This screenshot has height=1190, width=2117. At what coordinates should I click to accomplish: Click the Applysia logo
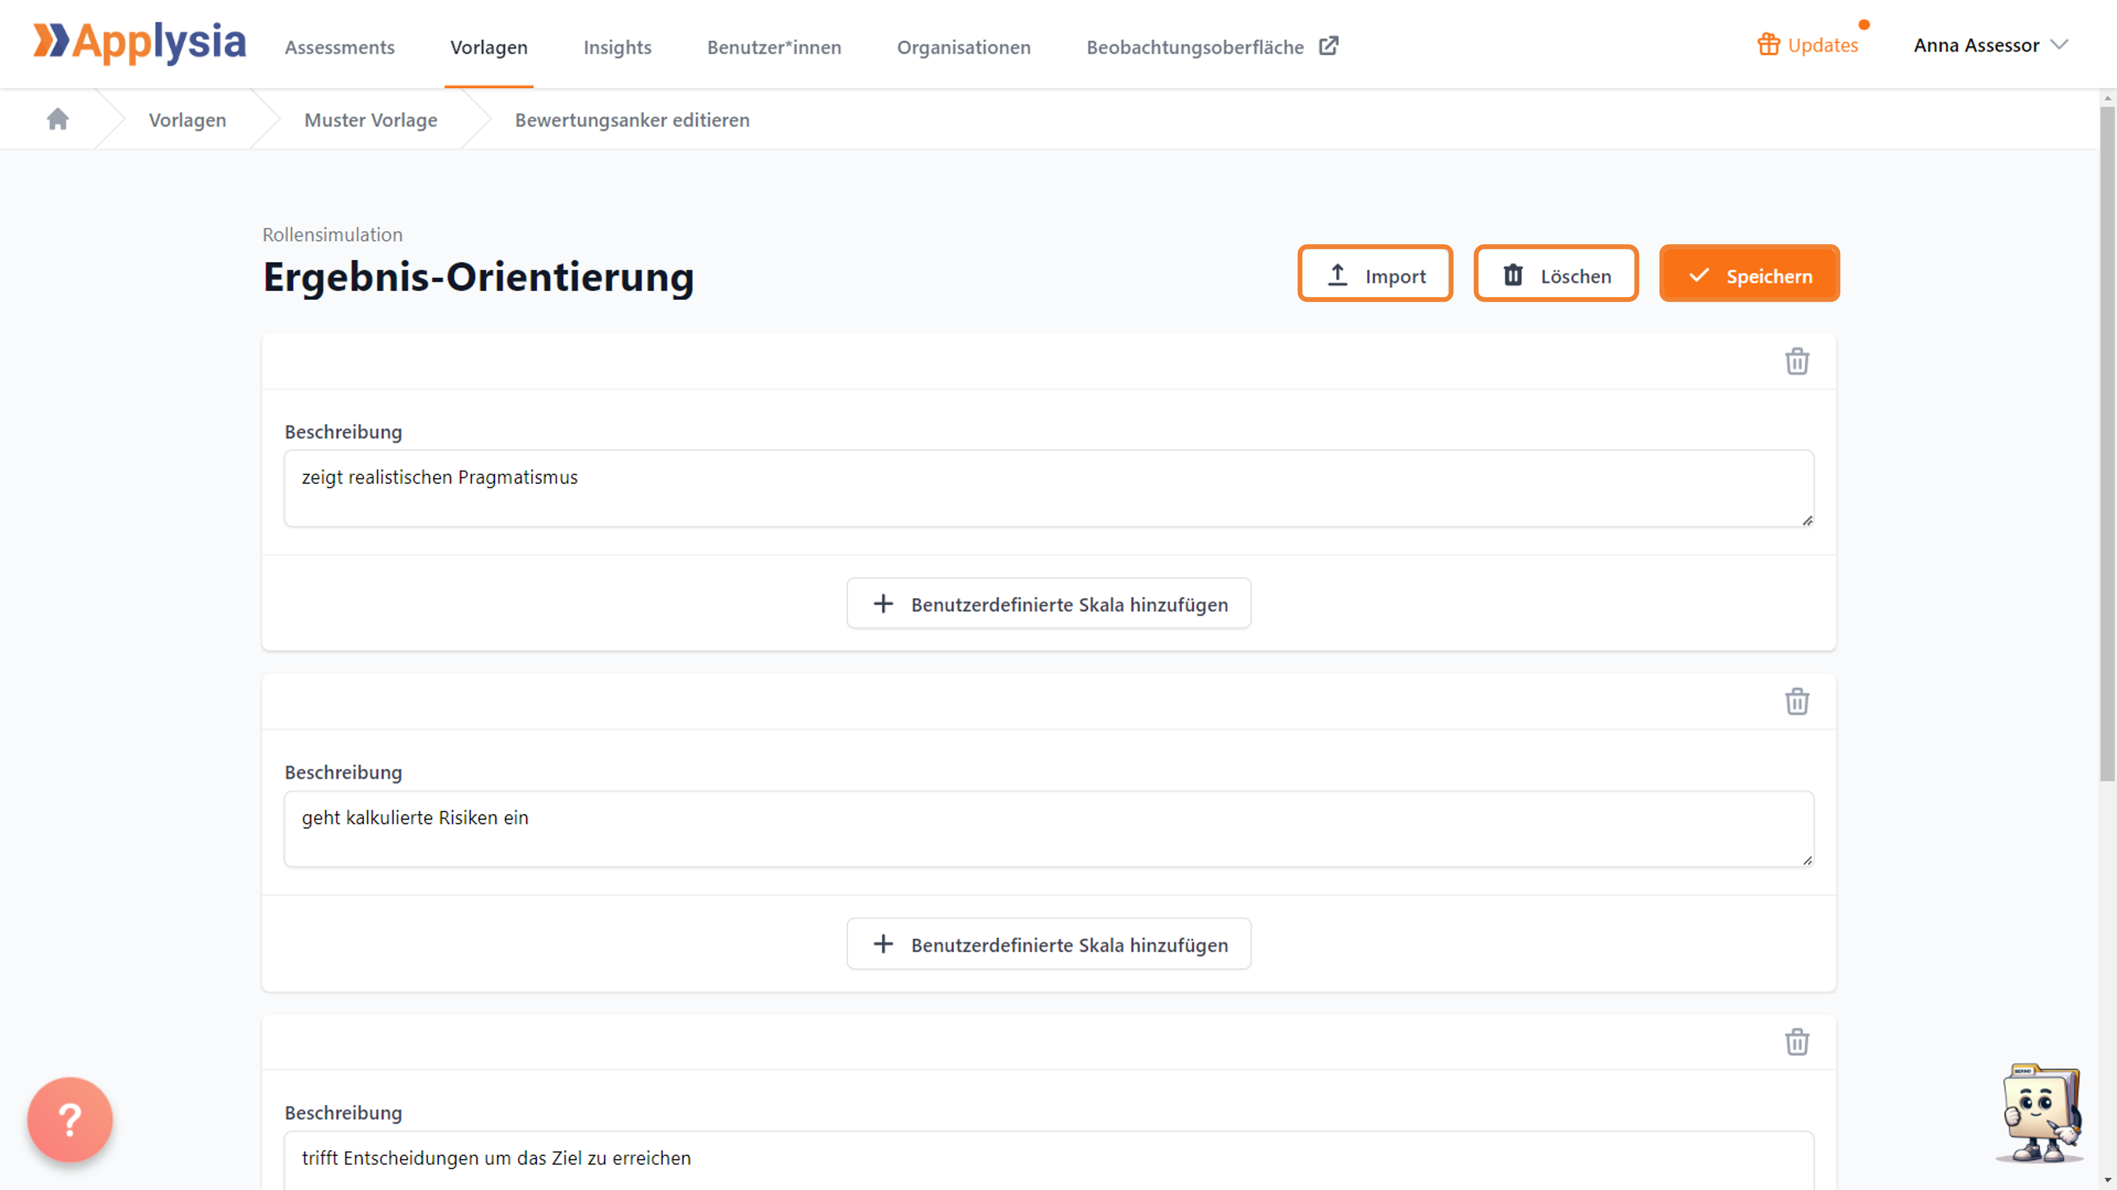[x=139, y=43]
